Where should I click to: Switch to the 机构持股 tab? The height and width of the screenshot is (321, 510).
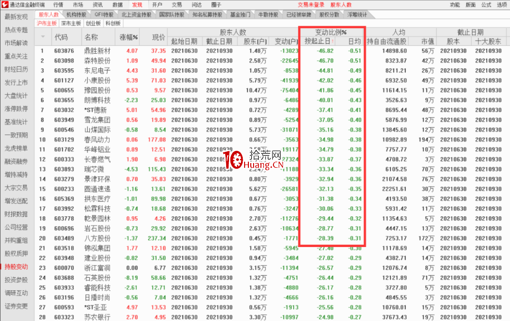[76, 15]
